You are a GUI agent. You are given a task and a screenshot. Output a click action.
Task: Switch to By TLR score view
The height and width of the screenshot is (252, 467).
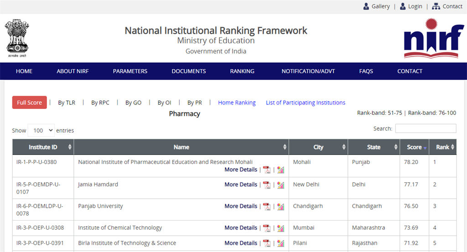pyautogui.click(x=67, y=103)
